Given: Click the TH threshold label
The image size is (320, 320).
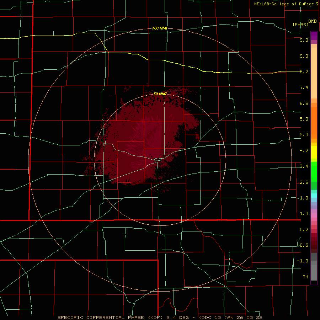Looking at the screenshot, I should pyautogui.click(x=305, y=277).
